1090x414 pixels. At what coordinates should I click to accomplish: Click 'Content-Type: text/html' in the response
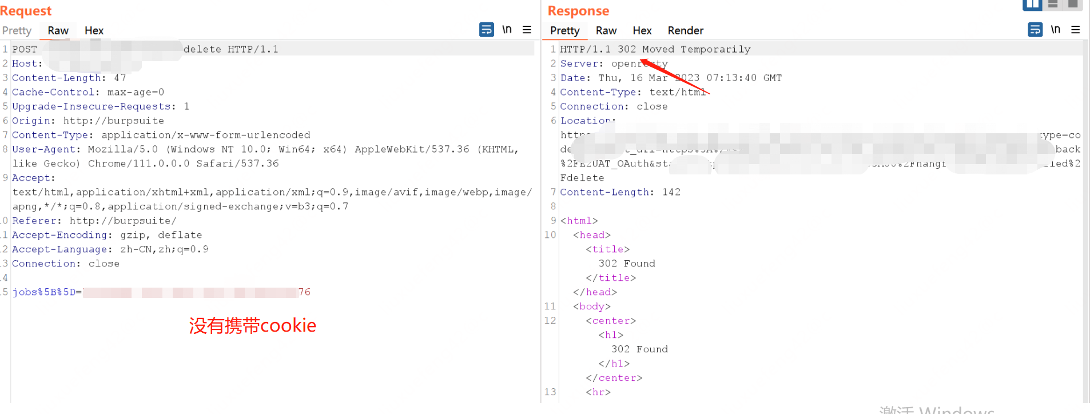tap(633, 92)
